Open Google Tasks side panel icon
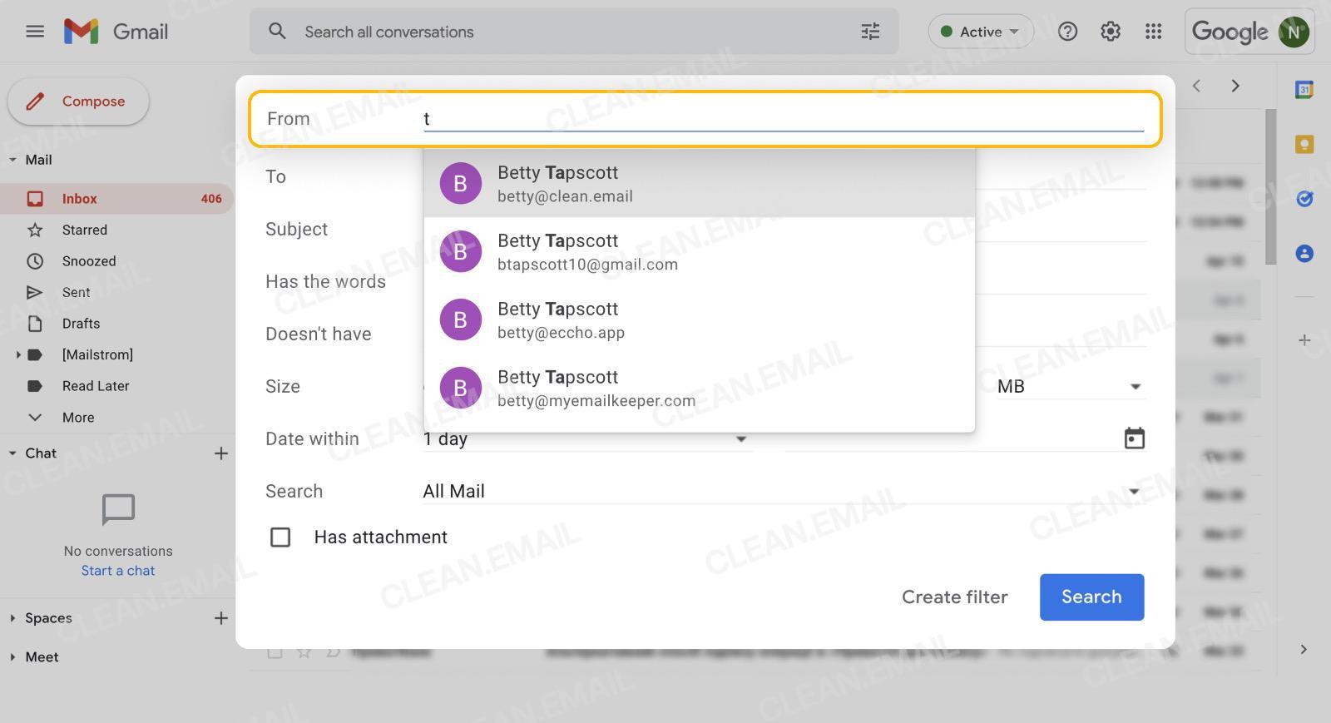The width and height of the screenshot is (1331, 723). click(x=1304, y=198)
